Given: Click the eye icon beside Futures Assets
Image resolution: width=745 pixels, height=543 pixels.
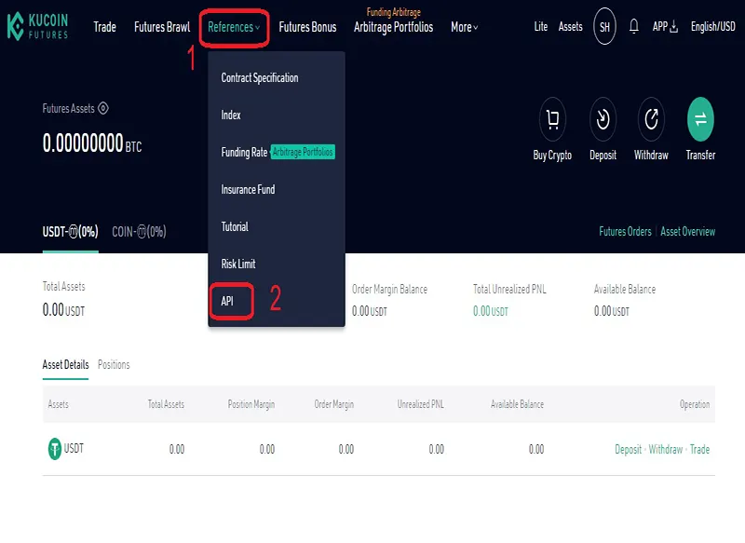Looking at the screenshot, I should (x=102, y=109).
